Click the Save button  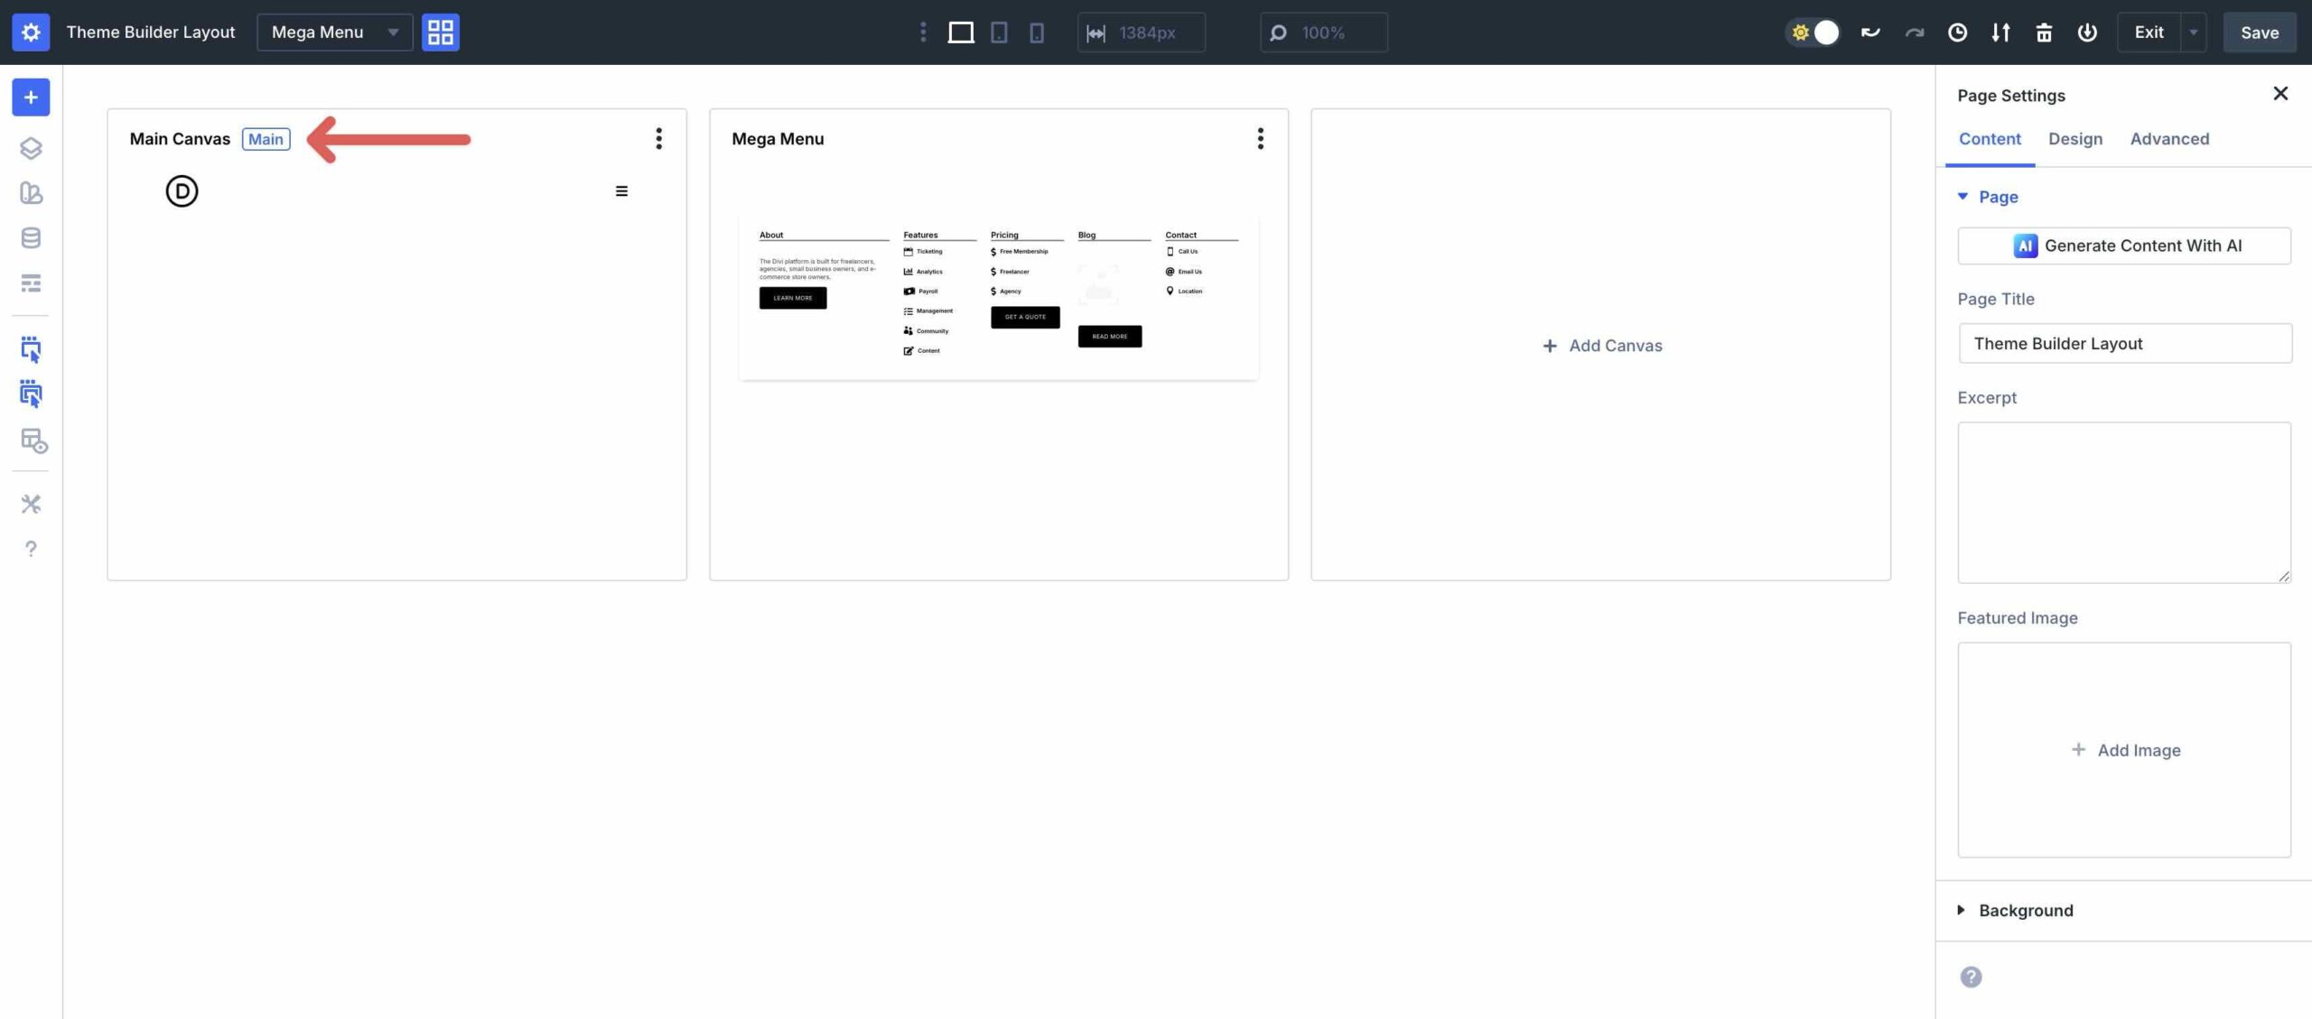click(2259, 32)
